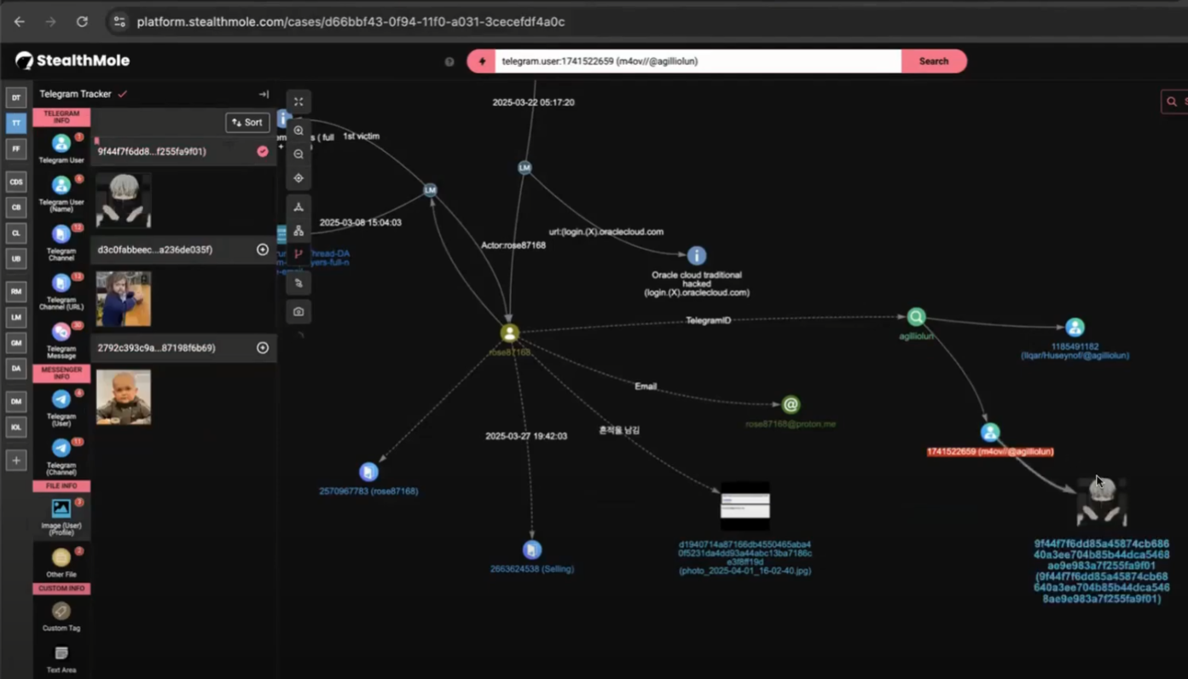Select the 2663624538 (Selling) node
The width and height of the screenshot is (1188, 679).
coord(532,550)
